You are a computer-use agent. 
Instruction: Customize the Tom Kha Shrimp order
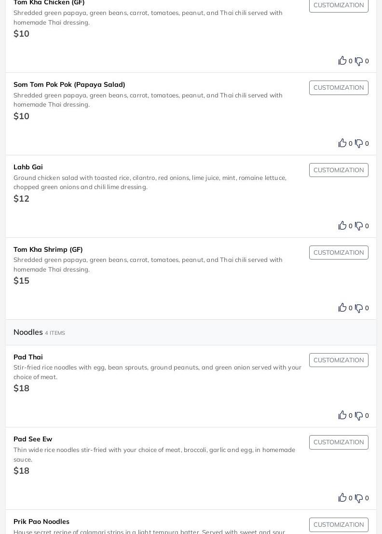pyautogui.click(x=339, y=253)
